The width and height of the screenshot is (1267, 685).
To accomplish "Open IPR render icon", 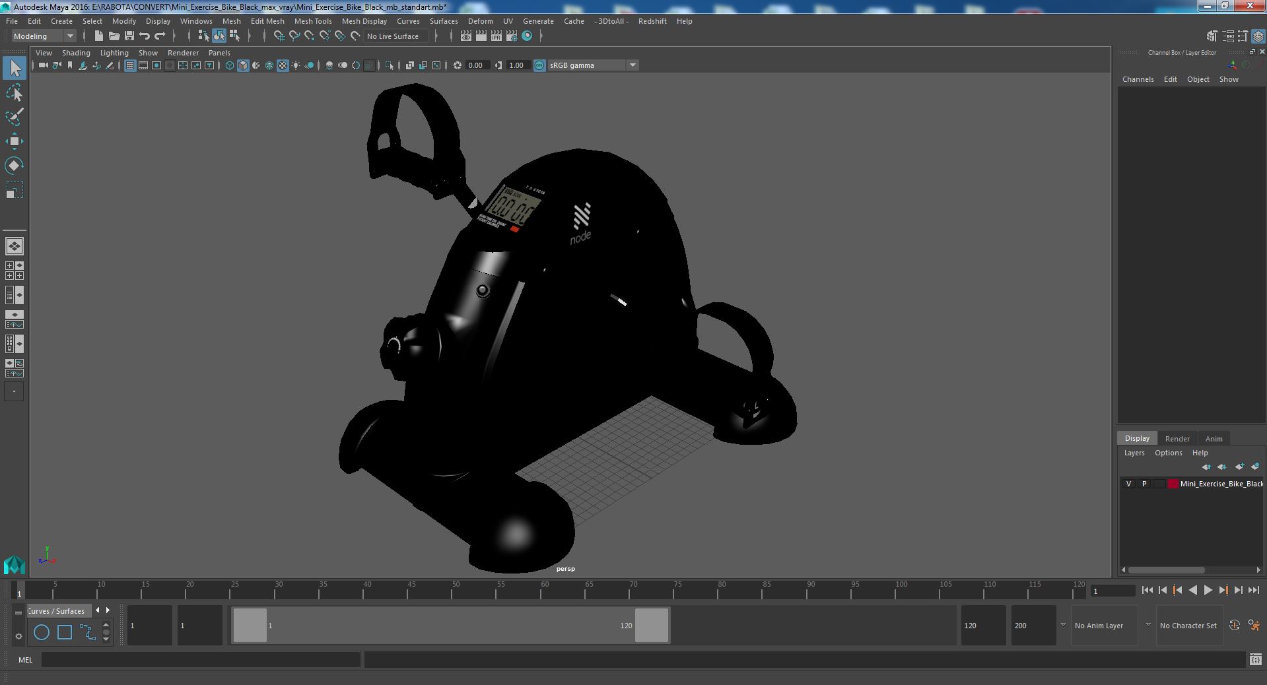I will coord(496,36).
